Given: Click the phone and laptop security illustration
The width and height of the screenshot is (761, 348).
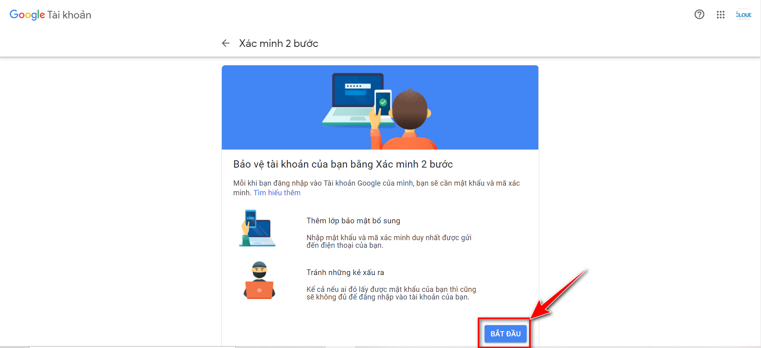Looking at the screenshot, I should (x=257, y=228).
